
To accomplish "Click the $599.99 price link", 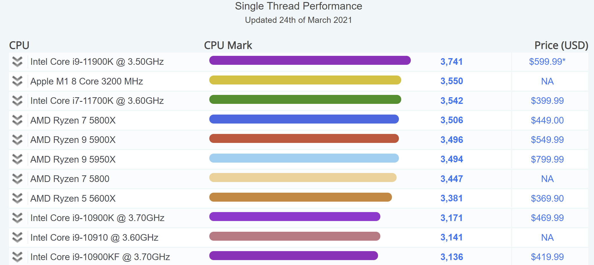I will tap(547, 62).
